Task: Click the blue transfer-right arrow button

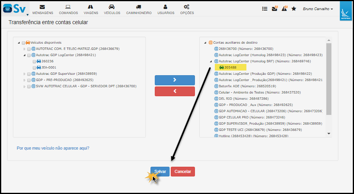Action: click(x=175, y=80)
